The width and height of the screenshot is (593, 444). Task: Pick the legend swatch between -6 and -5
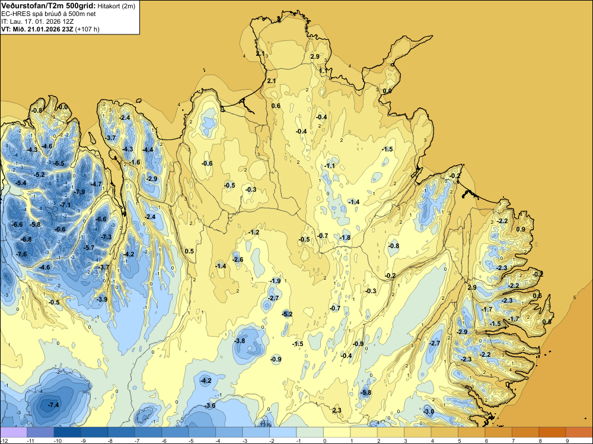[x=175, y=432]
